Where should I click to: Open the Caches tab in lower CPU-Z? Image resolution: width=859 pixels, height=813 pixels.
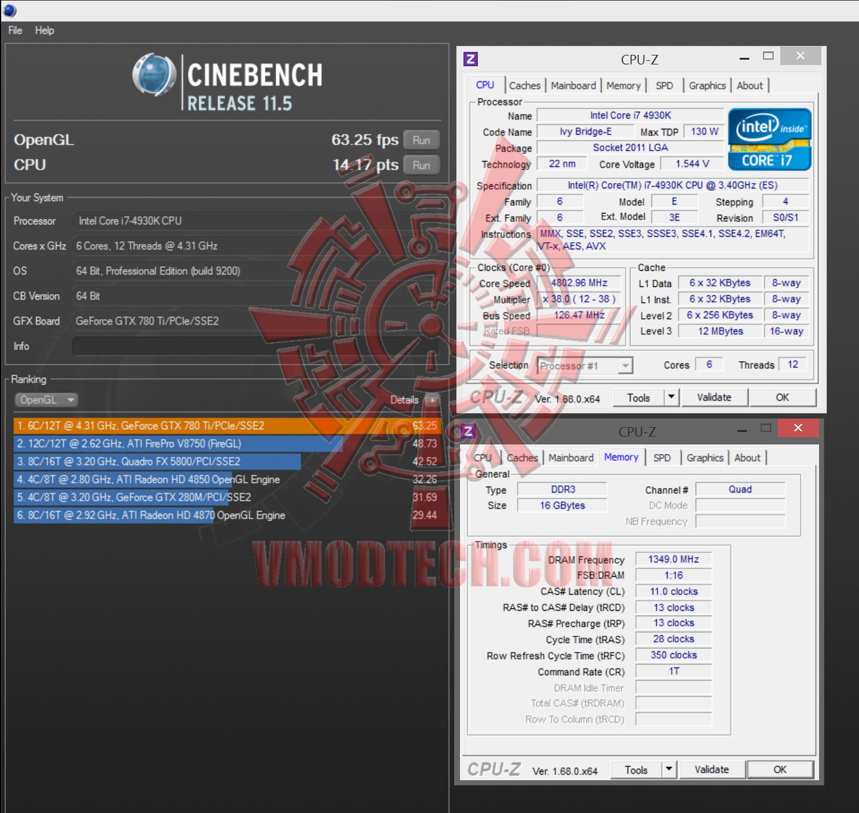pos(522,457)
